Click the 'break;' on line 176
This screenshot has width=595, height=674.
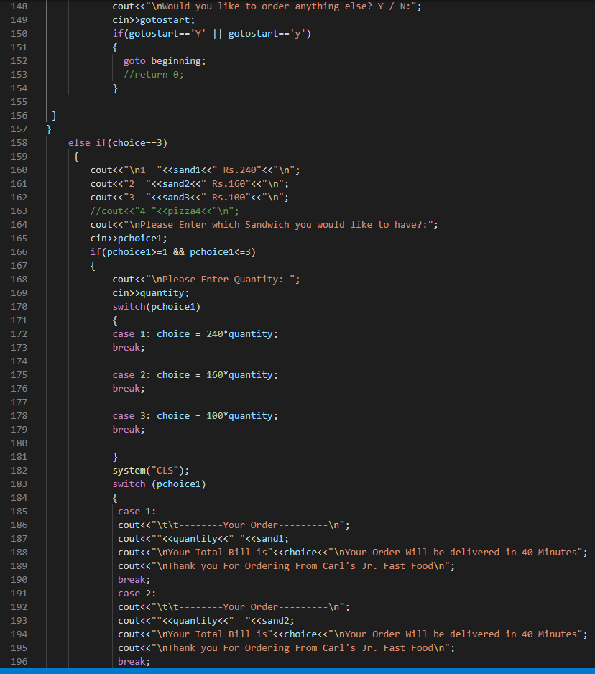pos(129,389)
